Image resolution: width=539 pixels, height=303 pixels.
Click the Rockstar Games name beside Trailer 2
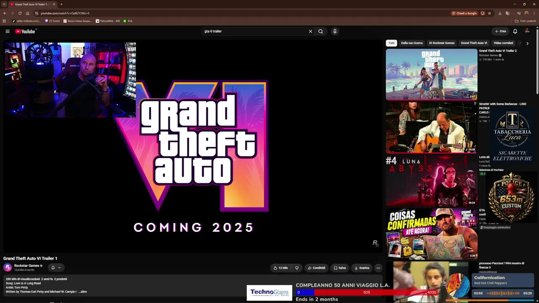pyautogui.click(x=488, y=55)
